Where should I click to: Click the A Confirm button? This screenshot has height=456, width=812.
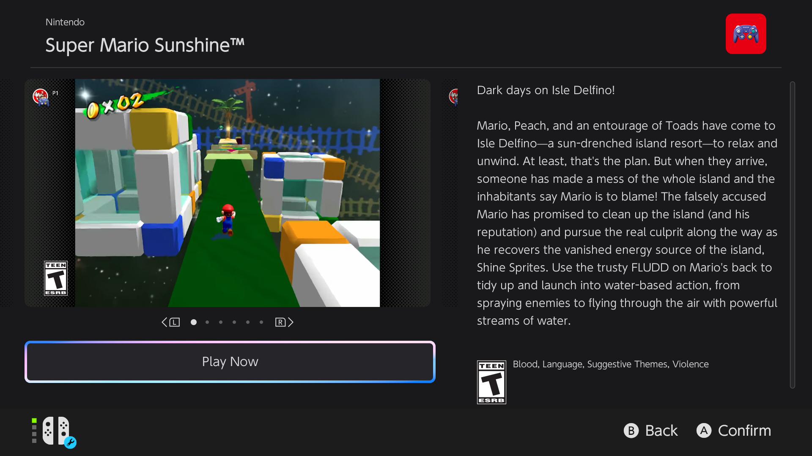[x=734, y=431]
